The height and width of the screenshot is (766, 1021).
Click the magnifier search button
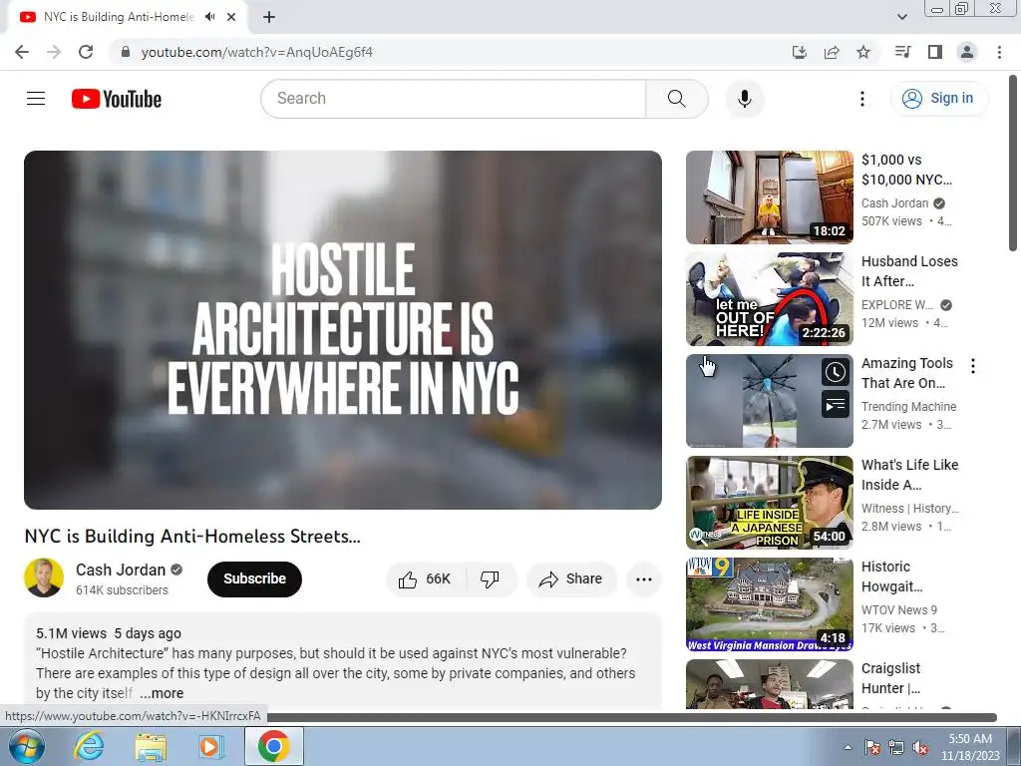(677, 99)
